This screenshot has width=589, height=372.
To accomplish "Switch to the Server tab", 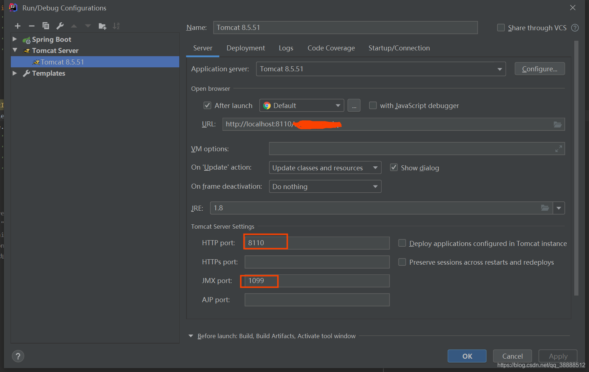I will pos(203,48).
